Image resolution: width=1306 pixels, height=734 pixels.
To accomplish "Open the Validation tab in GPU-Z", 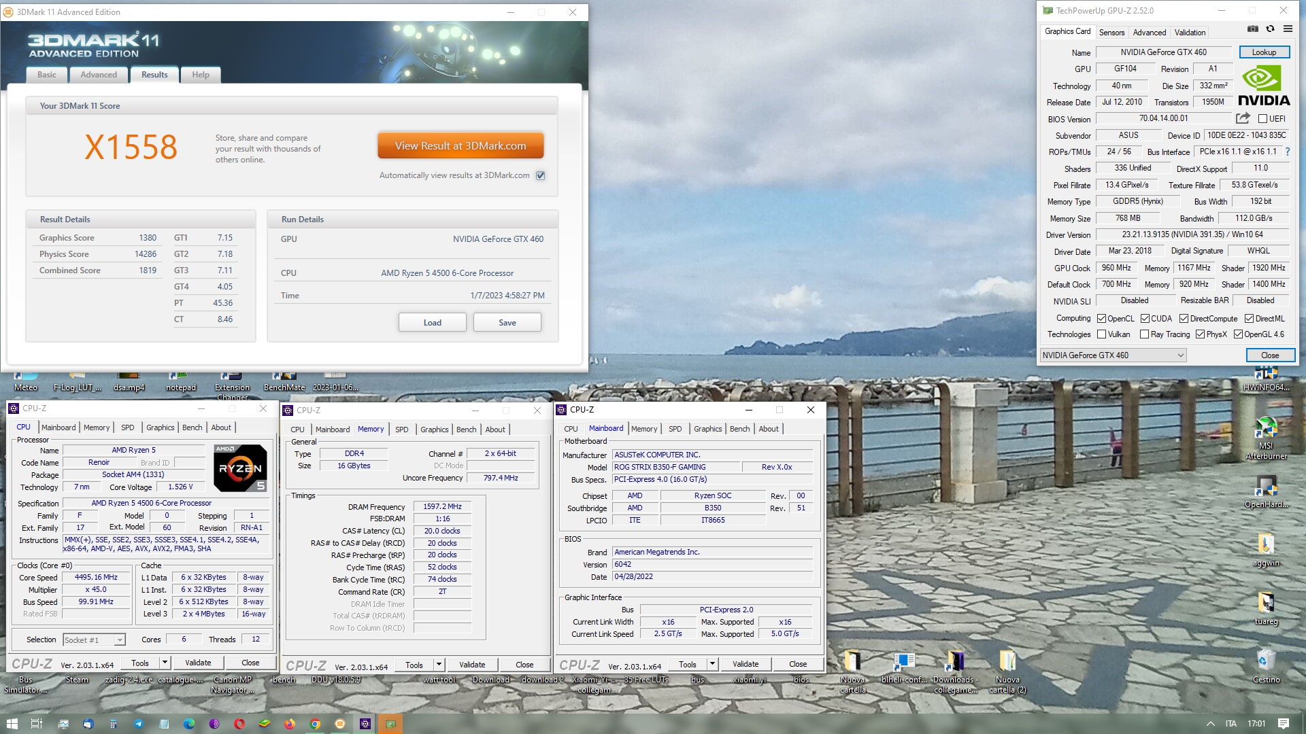I will (1190, 32).
